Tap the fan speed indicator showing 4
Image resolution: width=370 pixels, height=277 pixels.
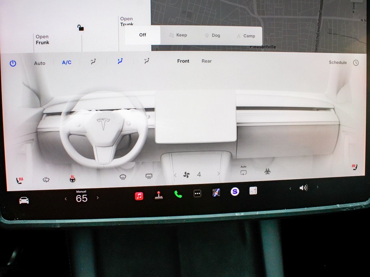tap(198, 174)
